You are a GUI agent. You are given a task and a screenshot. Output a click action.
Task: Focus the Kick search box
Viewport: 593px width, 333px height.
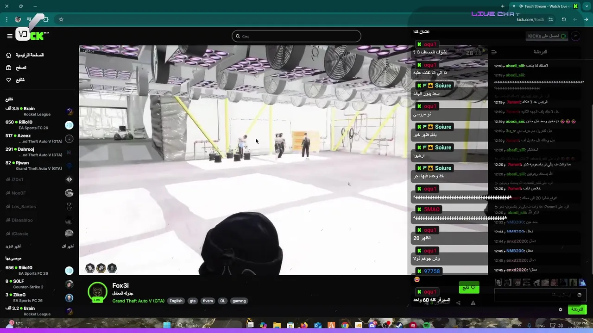pyautogui.click(x=296, y=36)
